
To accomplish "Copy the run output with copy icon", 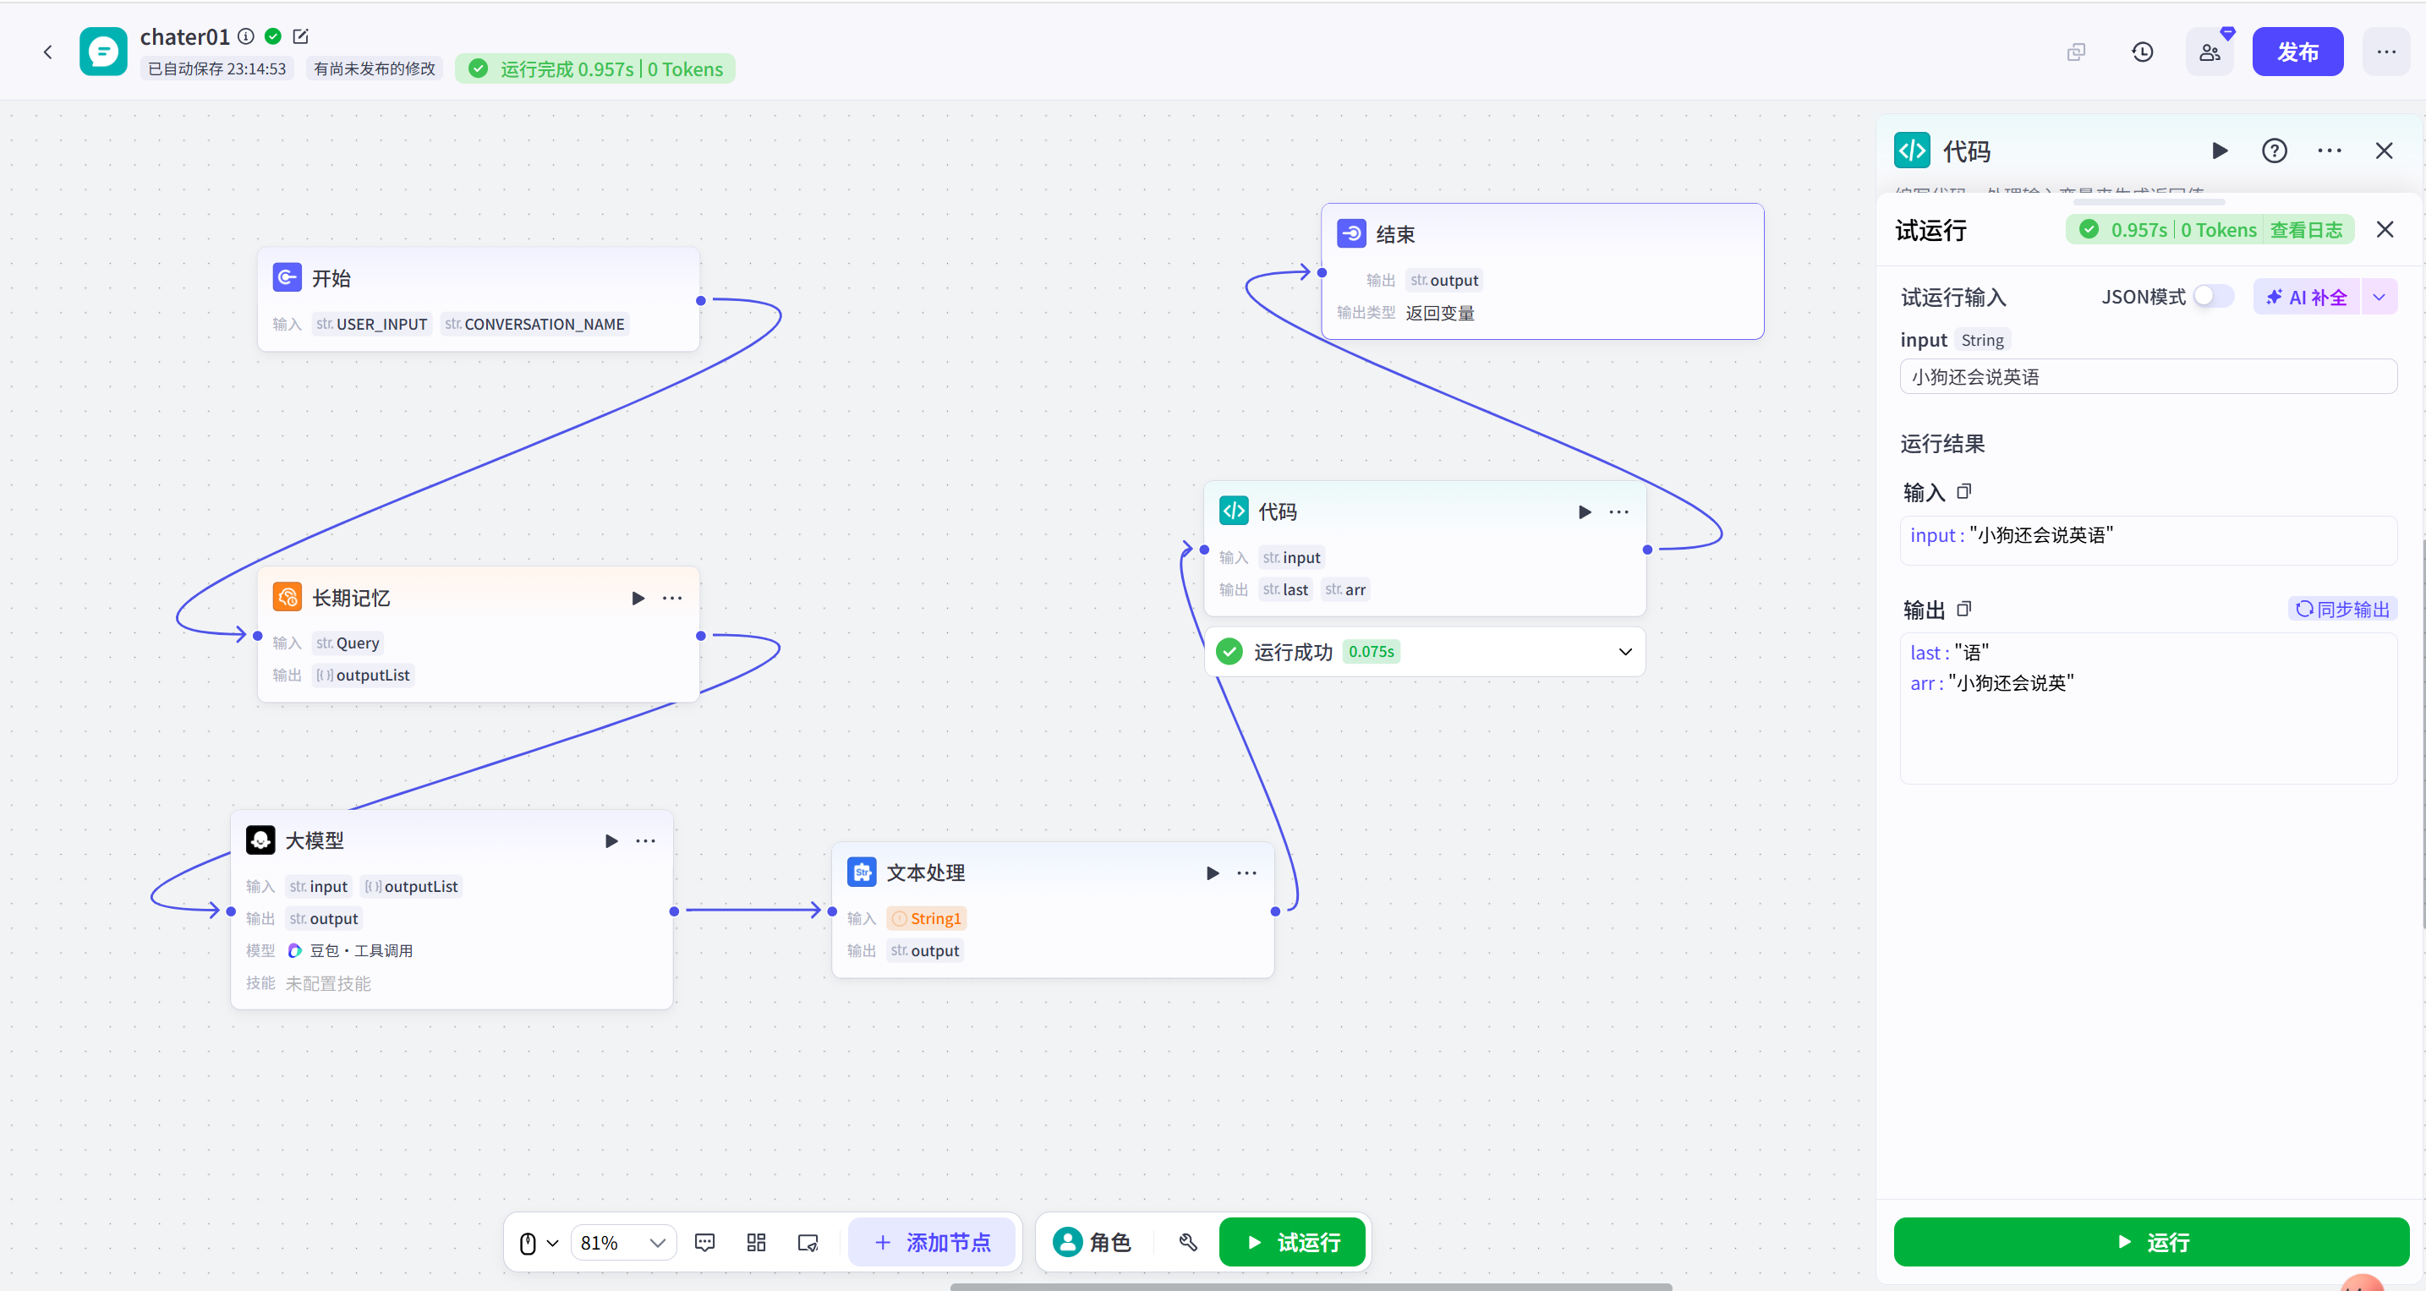I will coord(1963,610).
